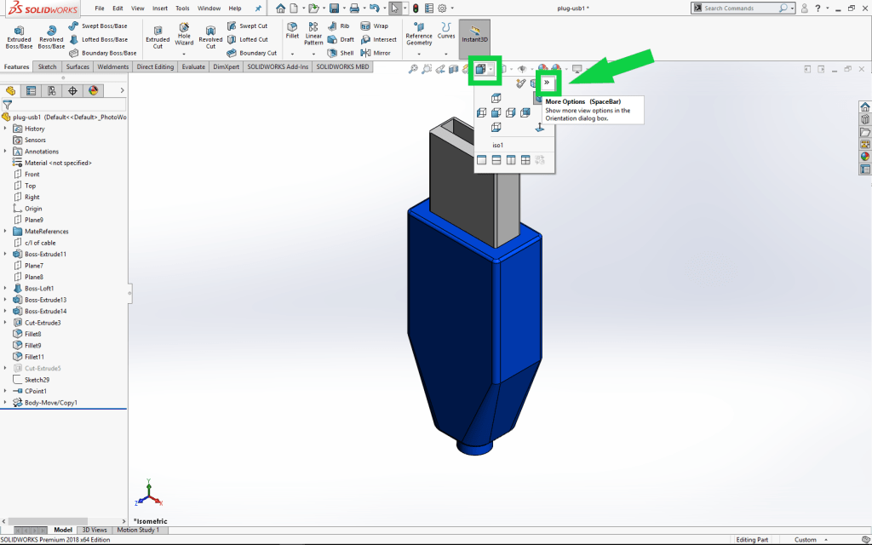Select the Extruded Boss/Base tool
872x545 pixels.
pos(19,34)
